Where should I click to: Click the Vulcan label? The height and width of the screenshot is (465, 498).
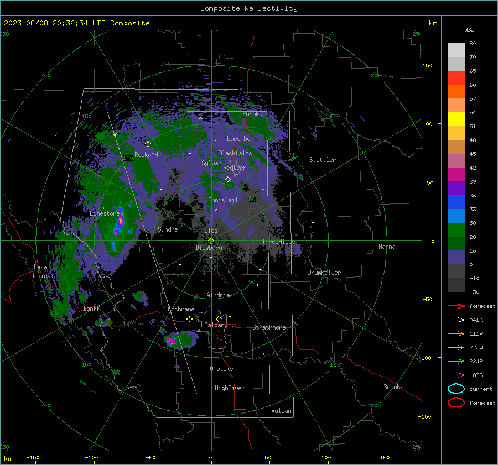pos(282,411)
